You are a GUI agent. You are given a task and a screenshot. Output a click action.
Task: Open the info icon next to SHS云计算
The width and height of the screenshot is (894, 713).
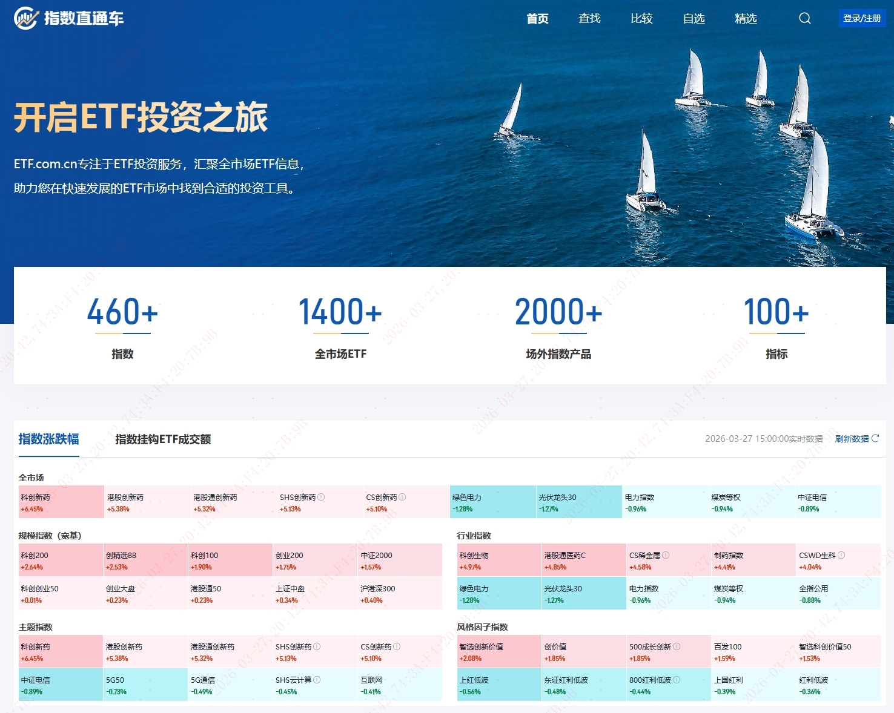[x=318, y=678]
